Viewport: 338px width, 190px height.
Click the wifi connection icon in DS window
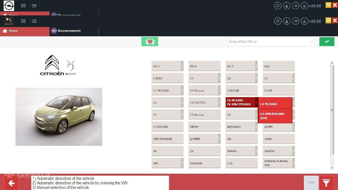point(295,21)
